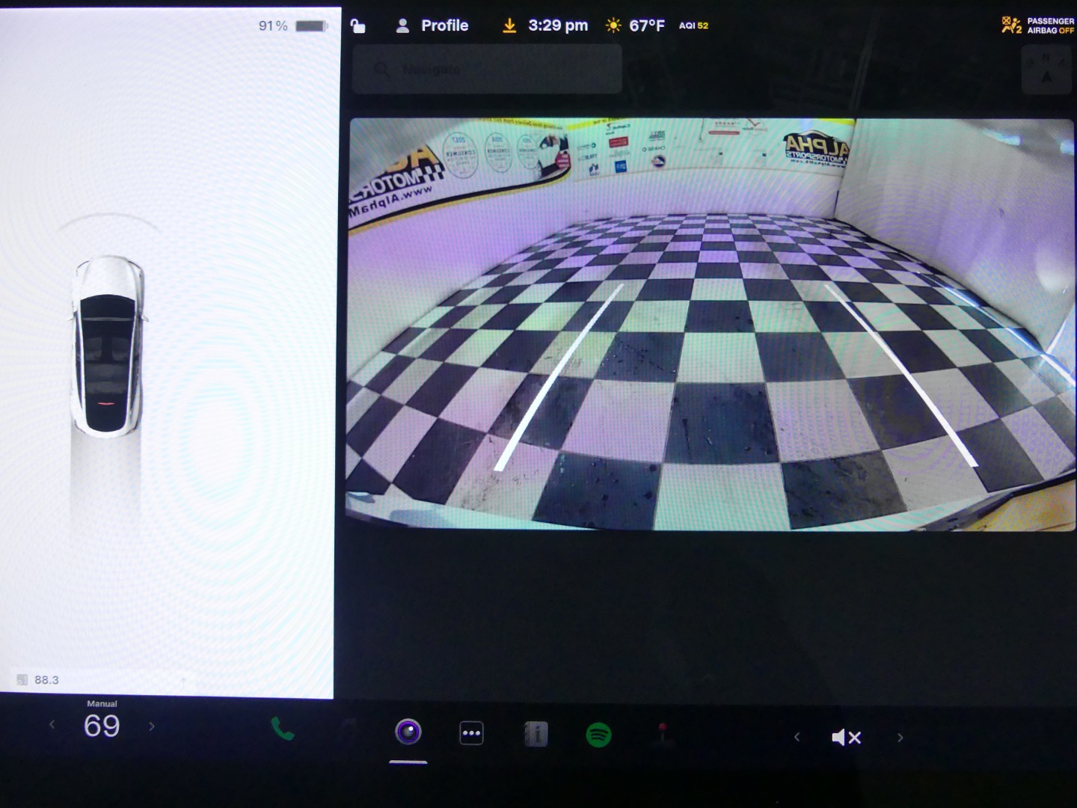Tap the Passenger Airbag Off indicator
The image size is (1077, 808).
click(1038, 26)
